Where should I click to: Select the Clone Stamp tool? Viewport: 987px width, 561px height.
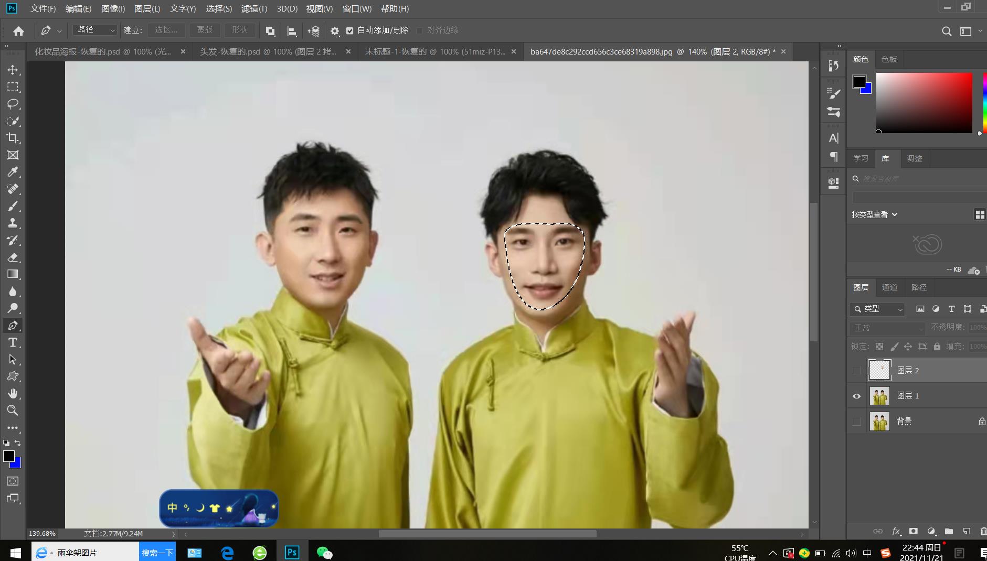[x=13, y=223]
